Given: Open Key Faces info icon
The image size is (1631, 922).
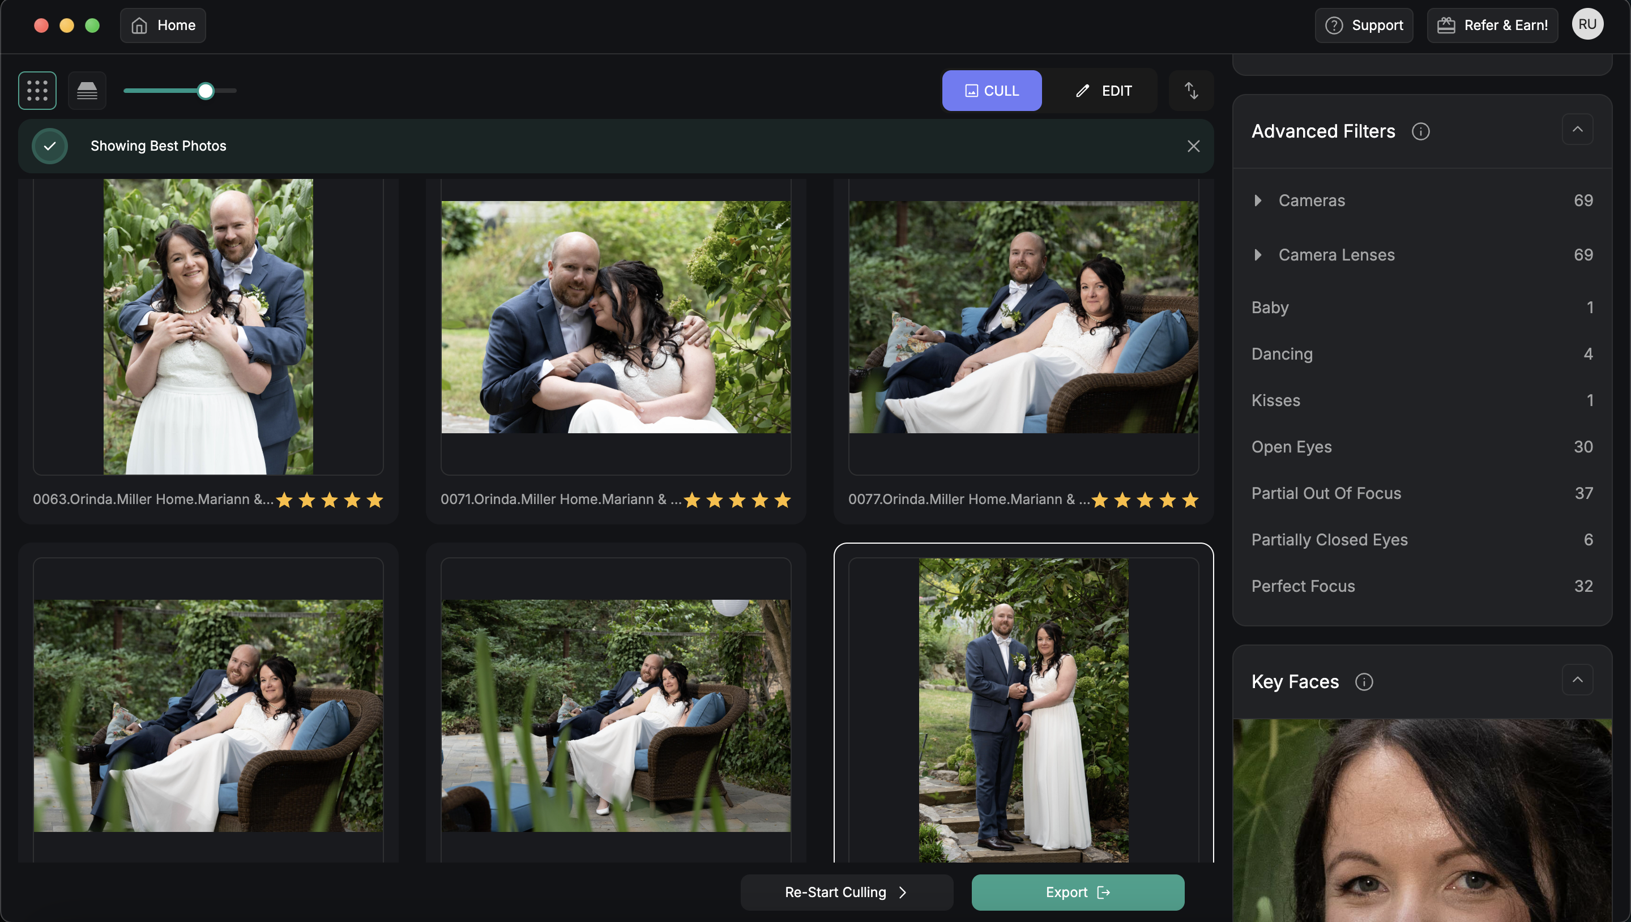Looking at the screenshot, I should [1364, 682].
